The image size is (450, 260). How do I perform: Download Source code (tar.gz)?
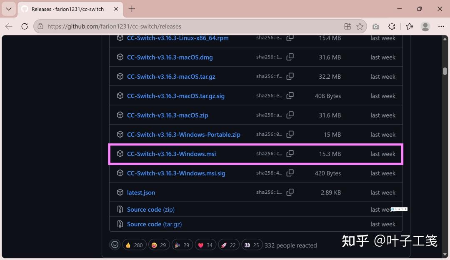tap(155, 224)
